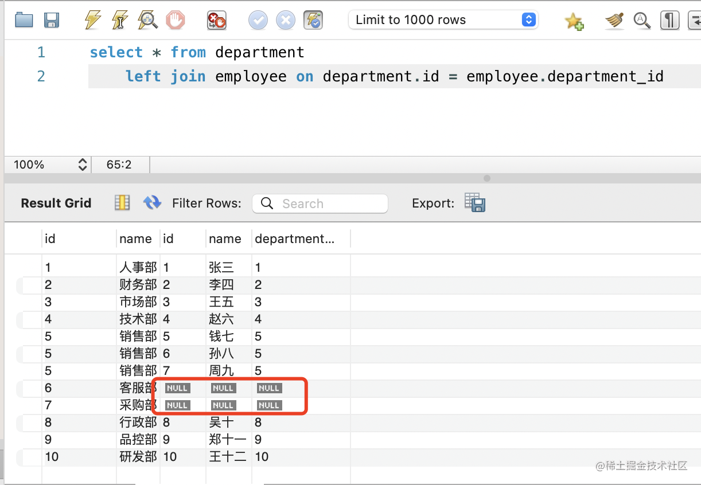The width and height of the screenshot is (701, 485).
Task: Select the 周九 employee cell
Action: pyautogui.click(x=228, y=370)
